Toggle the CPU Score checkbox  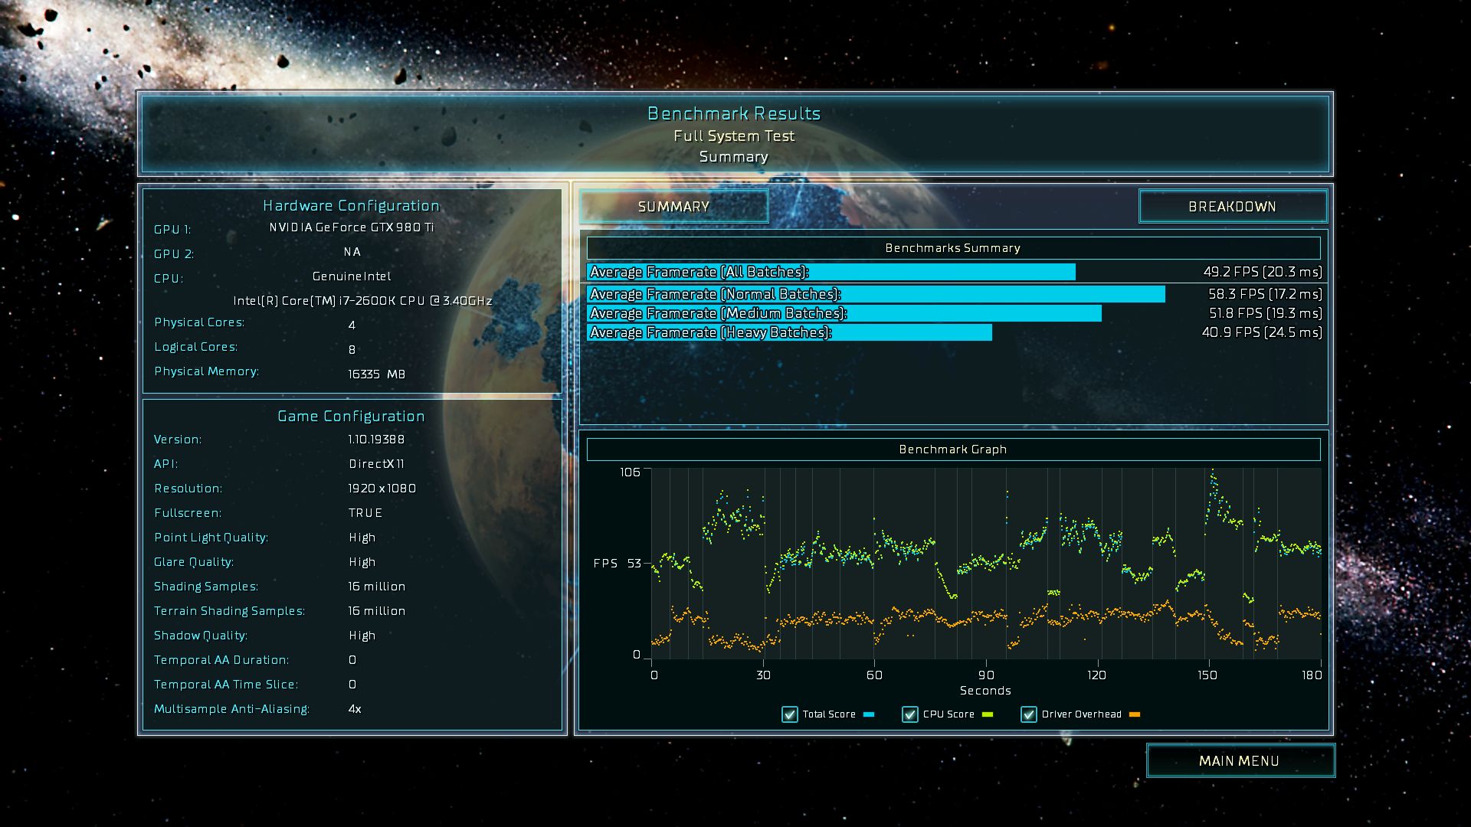click(x=909, y=714)
